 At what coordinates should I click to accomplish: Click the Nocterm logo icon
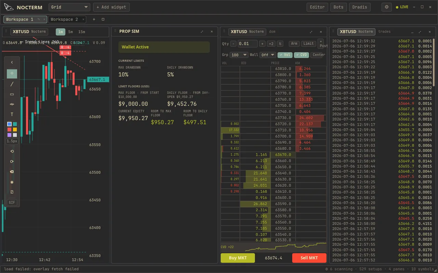9,7
